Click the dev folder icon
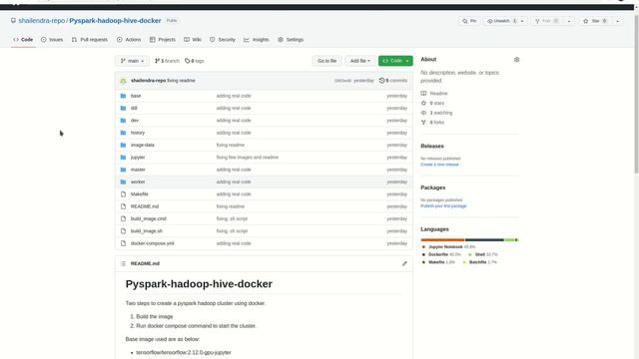Image resolution: width=639 pixels, height=359 pixels. [123, 120]
